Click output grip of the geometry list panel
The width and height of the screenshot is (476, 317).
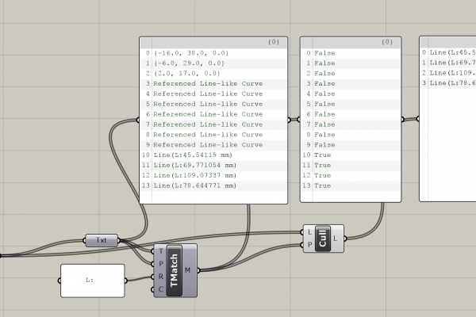[289, 120]
